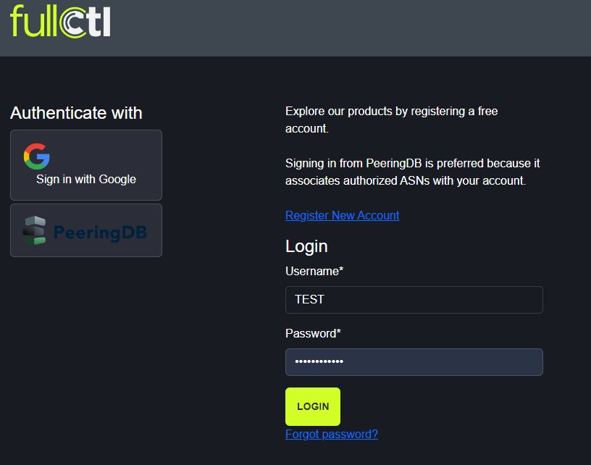Click the "Explore our products" paragraph
Screen dimensions: 591x465
pyautogui.click(x=391, y=120)
